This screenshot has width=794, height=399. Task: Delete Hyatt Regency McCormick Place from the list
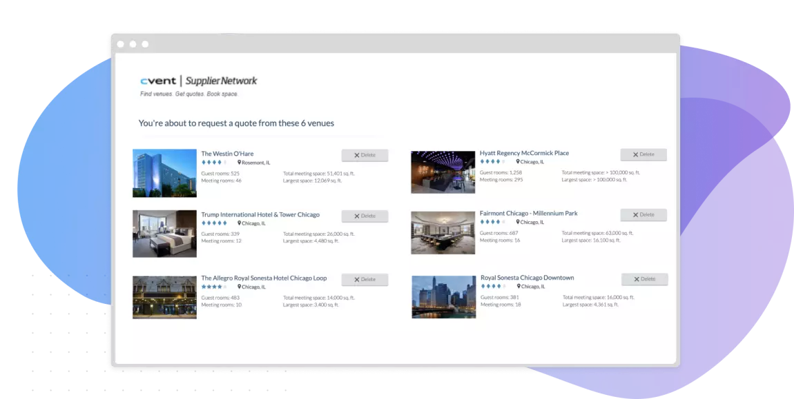tap(643, 154)
